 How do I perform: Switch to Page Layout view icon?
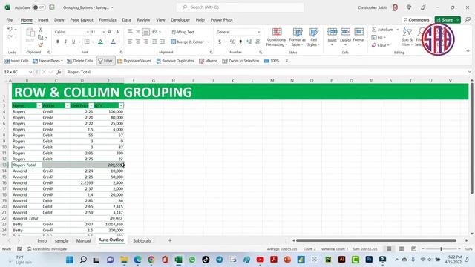click(402, 249)
